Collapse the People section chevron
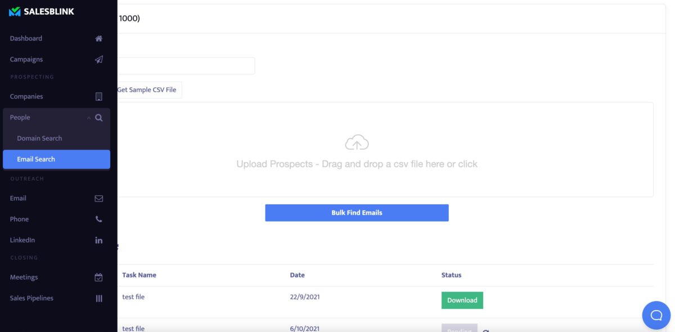The image size is (675, 332). click(x=88, y=118)
